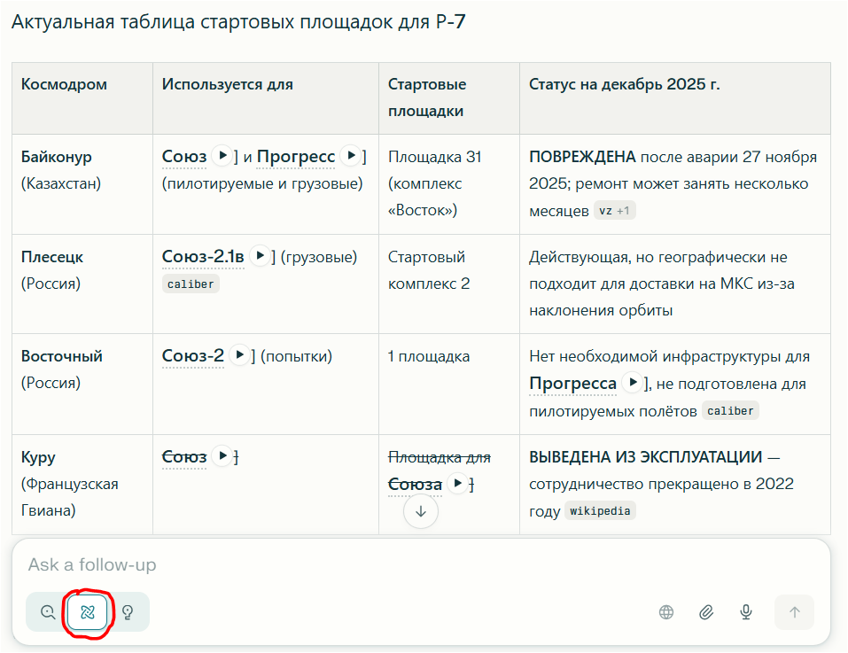
Task: Select the Search mode magnifier icon
Action: tap(47, 611)
